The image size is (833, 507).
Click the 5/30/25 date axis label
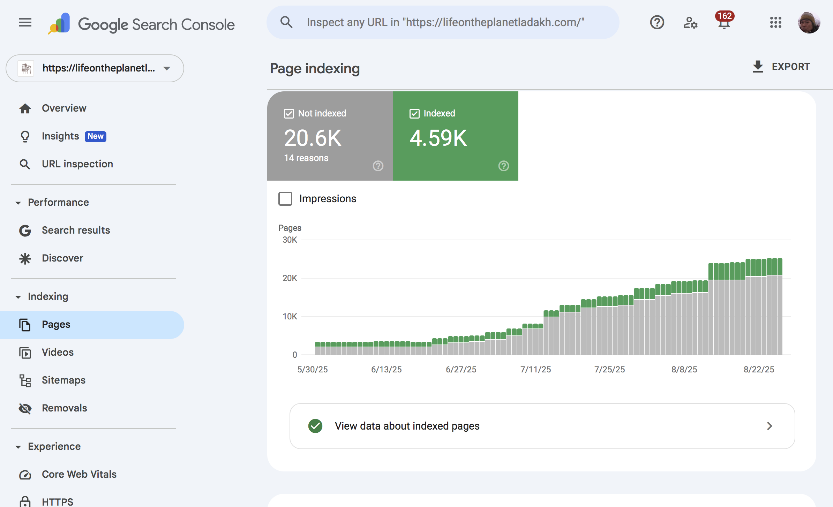(312, 369)
